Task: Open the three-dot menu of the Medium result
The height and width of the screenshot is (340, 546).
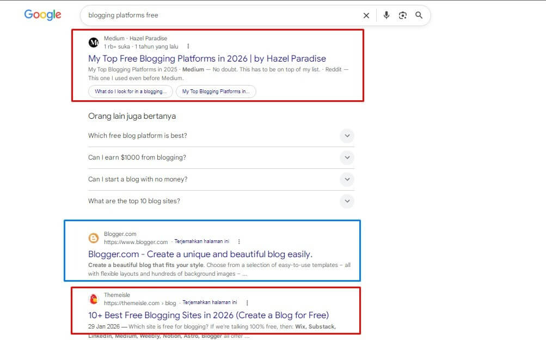Action: (188, 46)
